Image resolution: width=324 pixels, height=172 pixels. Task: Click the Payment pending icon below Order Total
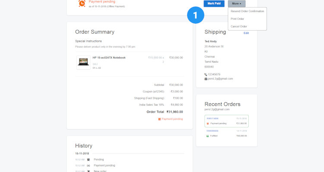[159, 119]
